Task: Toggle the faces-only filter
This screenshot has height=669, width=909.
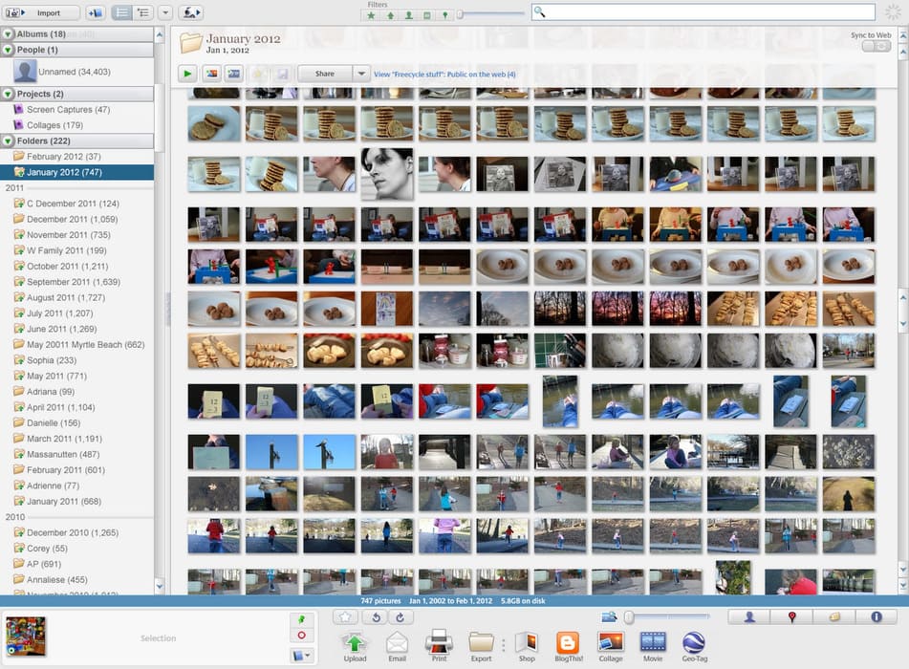Action: click(408, 15)
